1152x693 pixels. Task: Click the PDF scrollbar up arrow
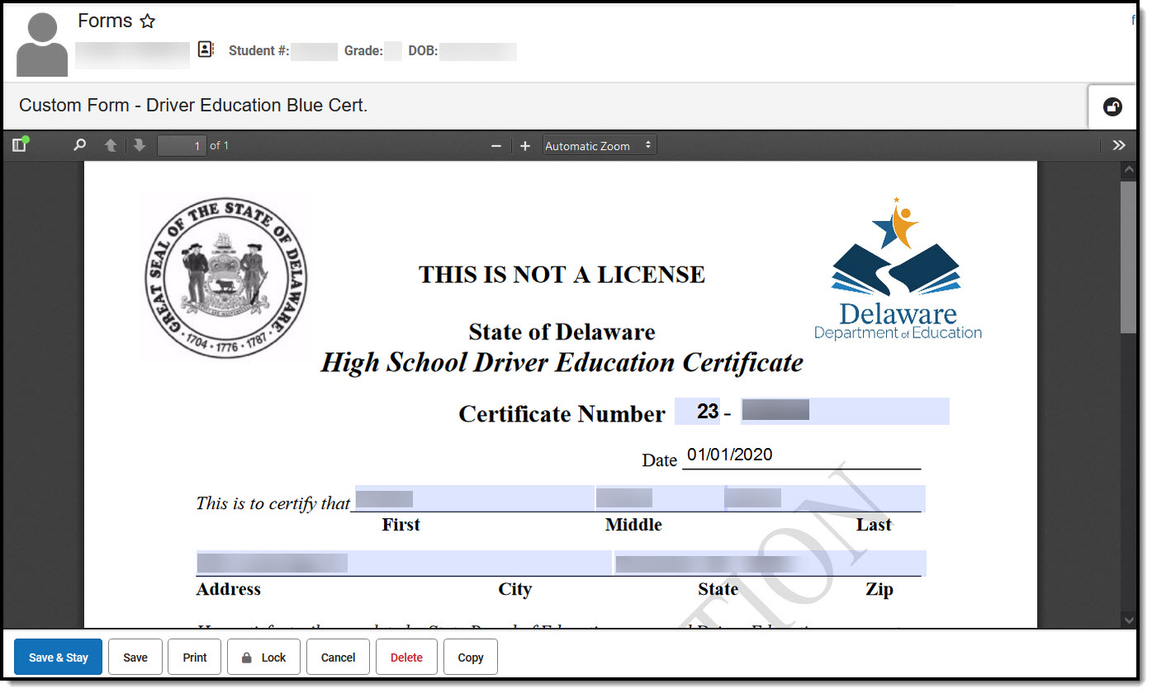pos(1129,170)
